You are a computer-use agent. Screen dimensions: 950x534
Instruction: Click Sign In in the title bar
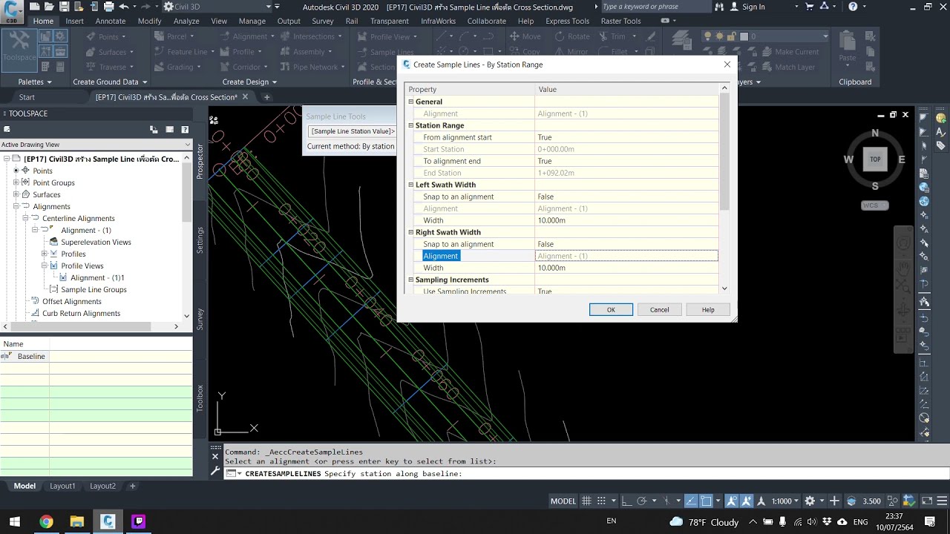coord(753,7)
